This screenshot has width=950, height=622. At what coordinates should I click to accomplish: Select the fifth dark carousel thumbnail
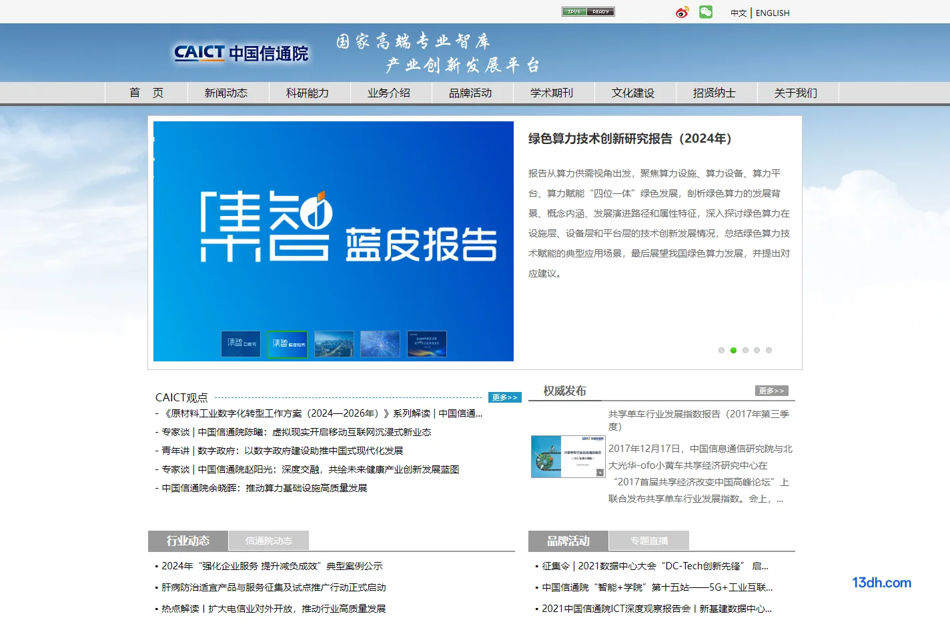pyautogui.click(x=427, y=344)
